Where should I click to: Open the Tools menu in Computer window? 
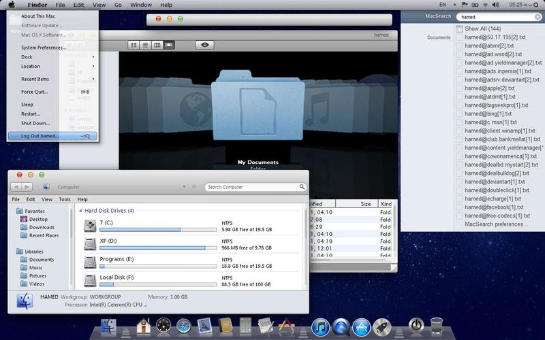click(x=65, y=199)
